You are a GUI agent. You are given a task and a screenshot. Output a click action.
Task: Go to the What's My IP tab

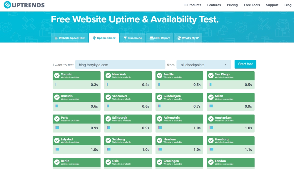point(188,38)
